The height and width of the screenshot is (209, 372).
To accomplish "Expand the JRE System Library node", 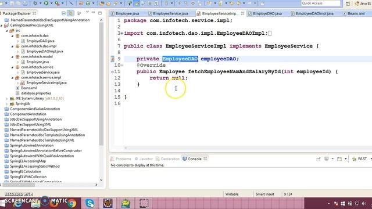I will coord(7,98).
